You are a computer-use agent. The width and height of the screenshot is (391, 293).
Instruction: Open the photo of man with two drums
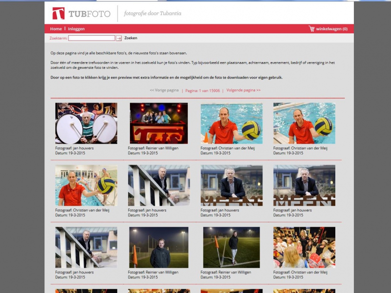(x=86, y=123)
